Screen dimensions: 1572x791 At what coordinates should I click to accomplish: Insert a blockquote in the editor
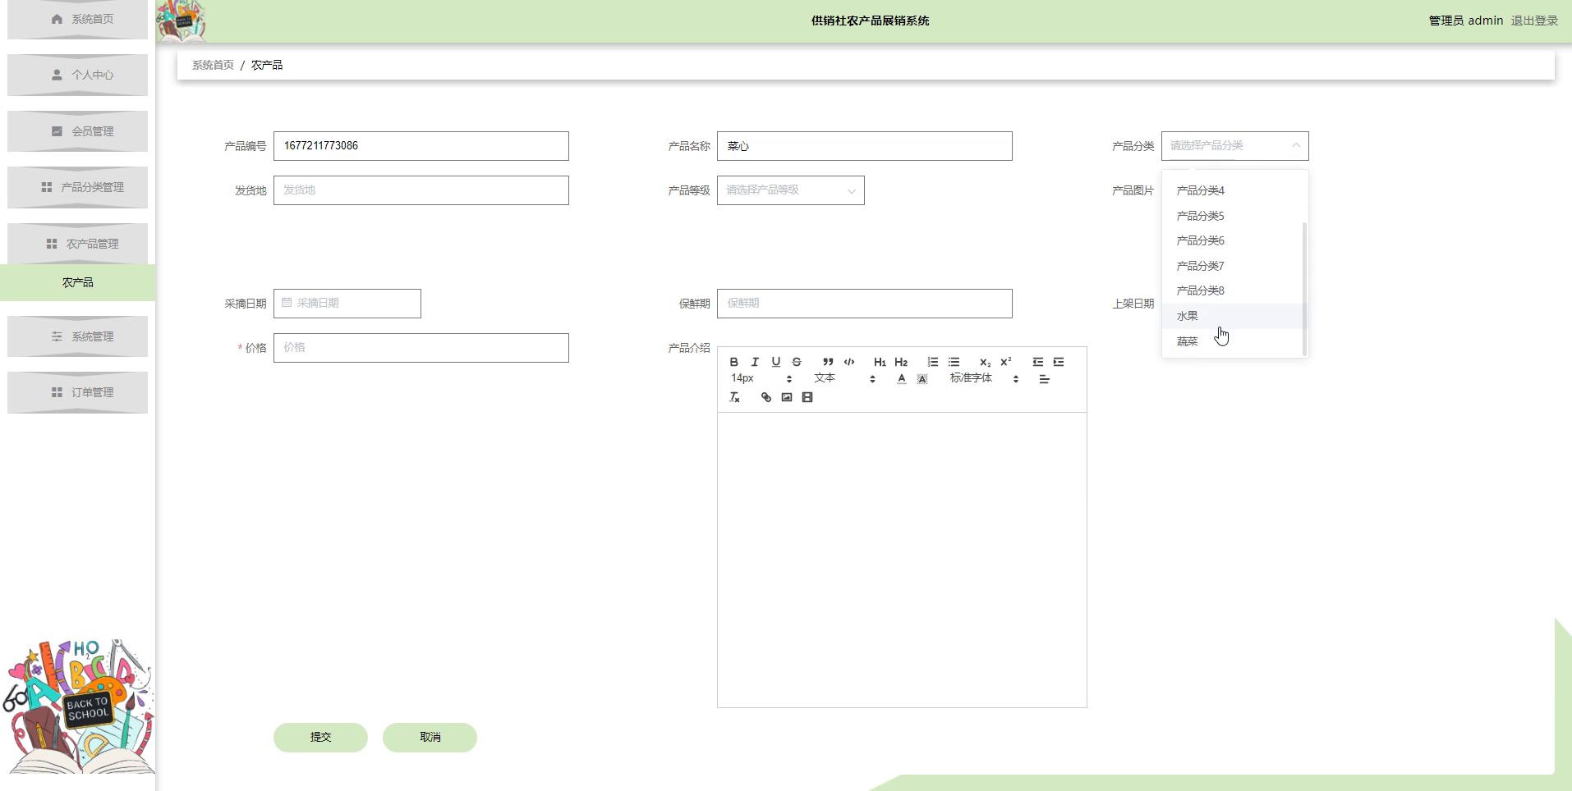tap(828, 362)
